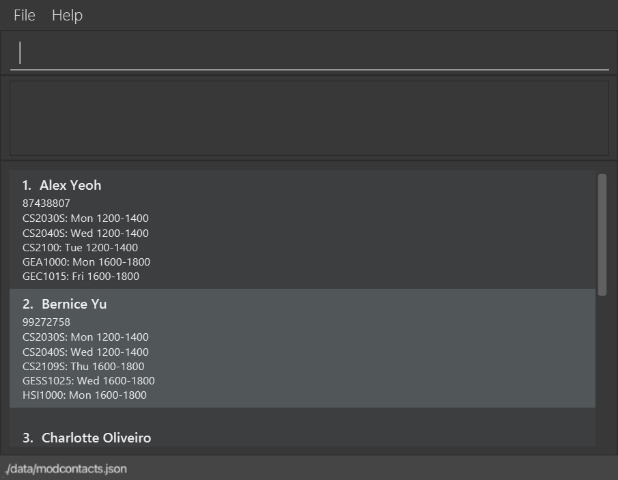Click the contact list scrollbar thumb

click(602, 234)
